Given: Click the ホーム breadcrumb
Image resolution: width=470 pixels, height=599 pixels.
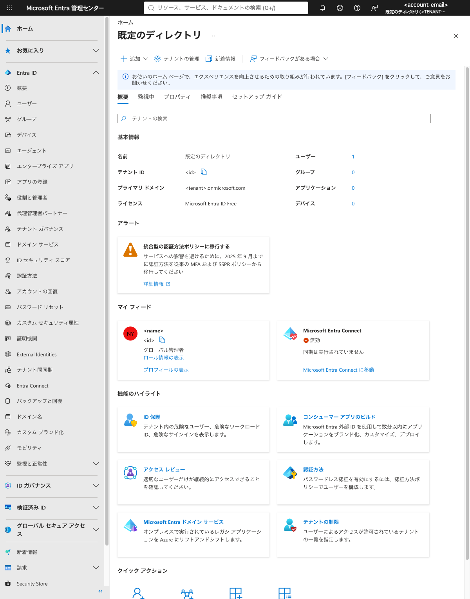Looking at the screenshot, I should (125, 23).
